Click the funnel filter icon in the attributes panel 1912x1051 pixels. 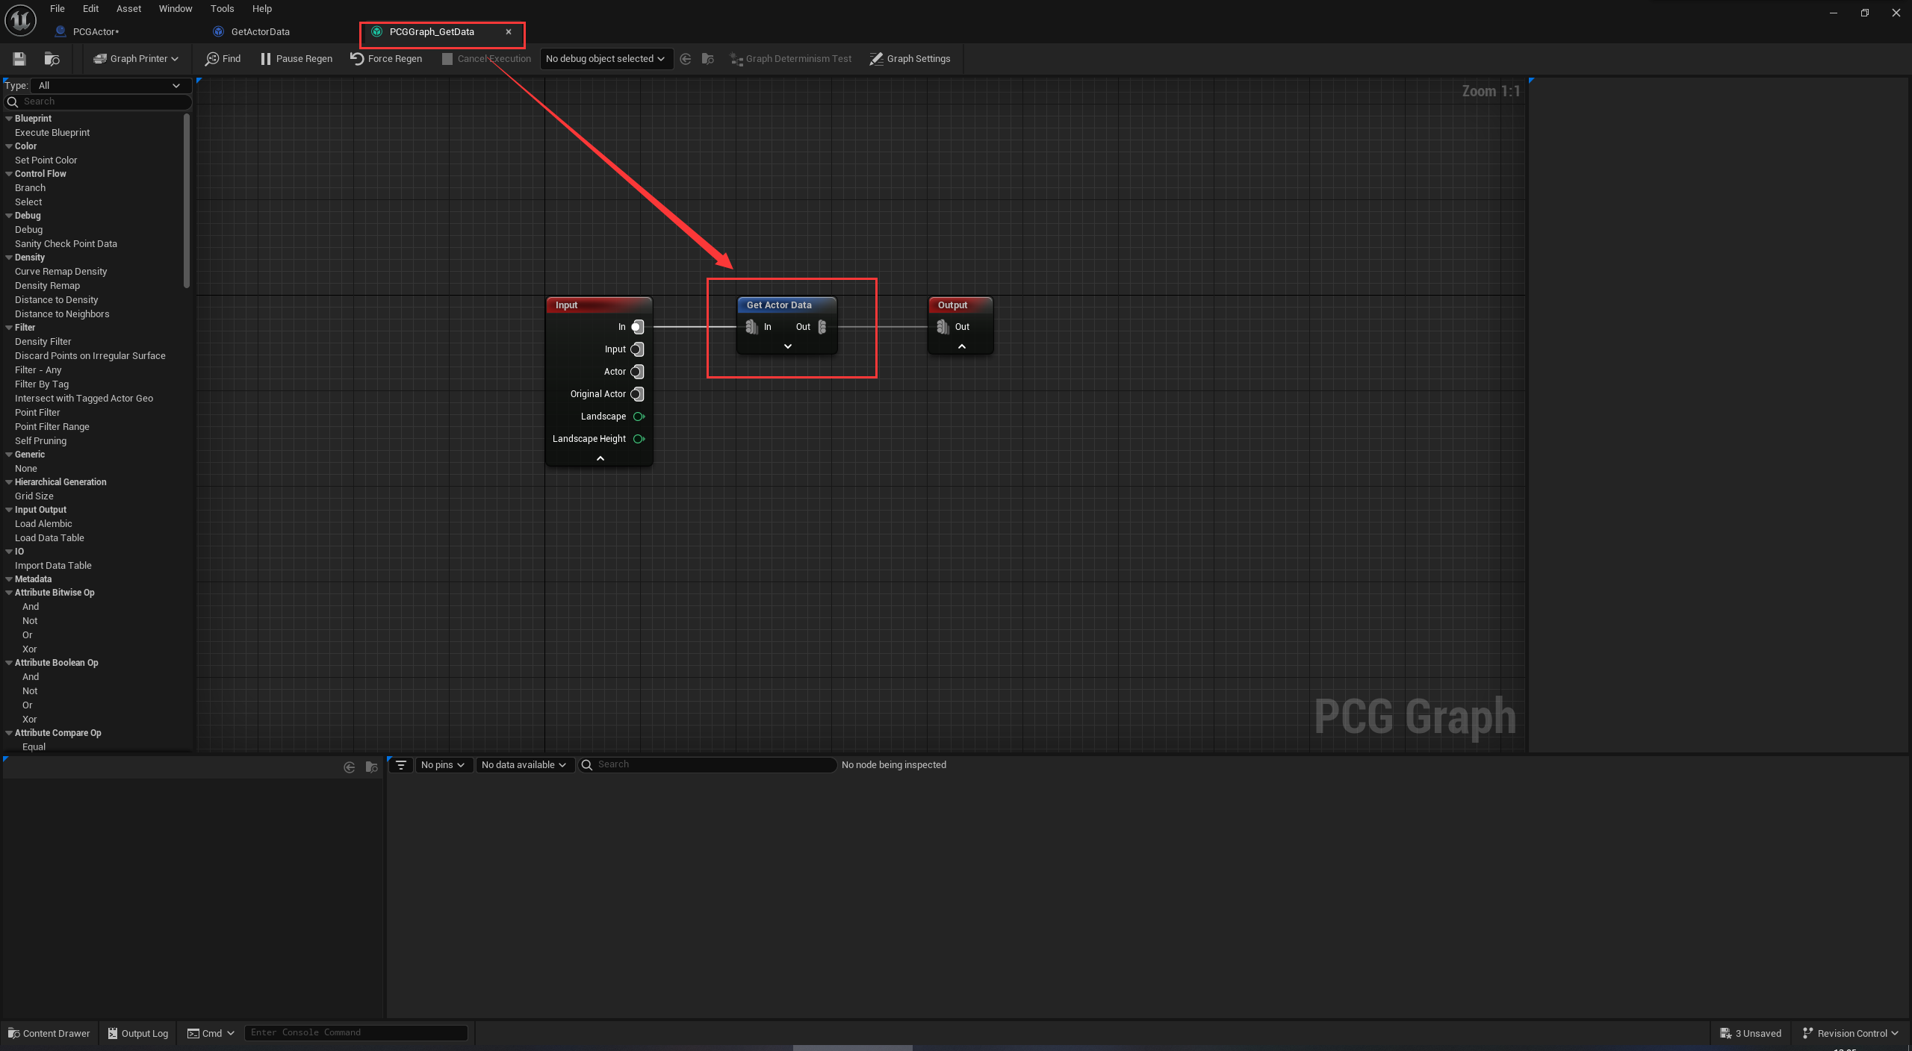[x=401, y=764]
